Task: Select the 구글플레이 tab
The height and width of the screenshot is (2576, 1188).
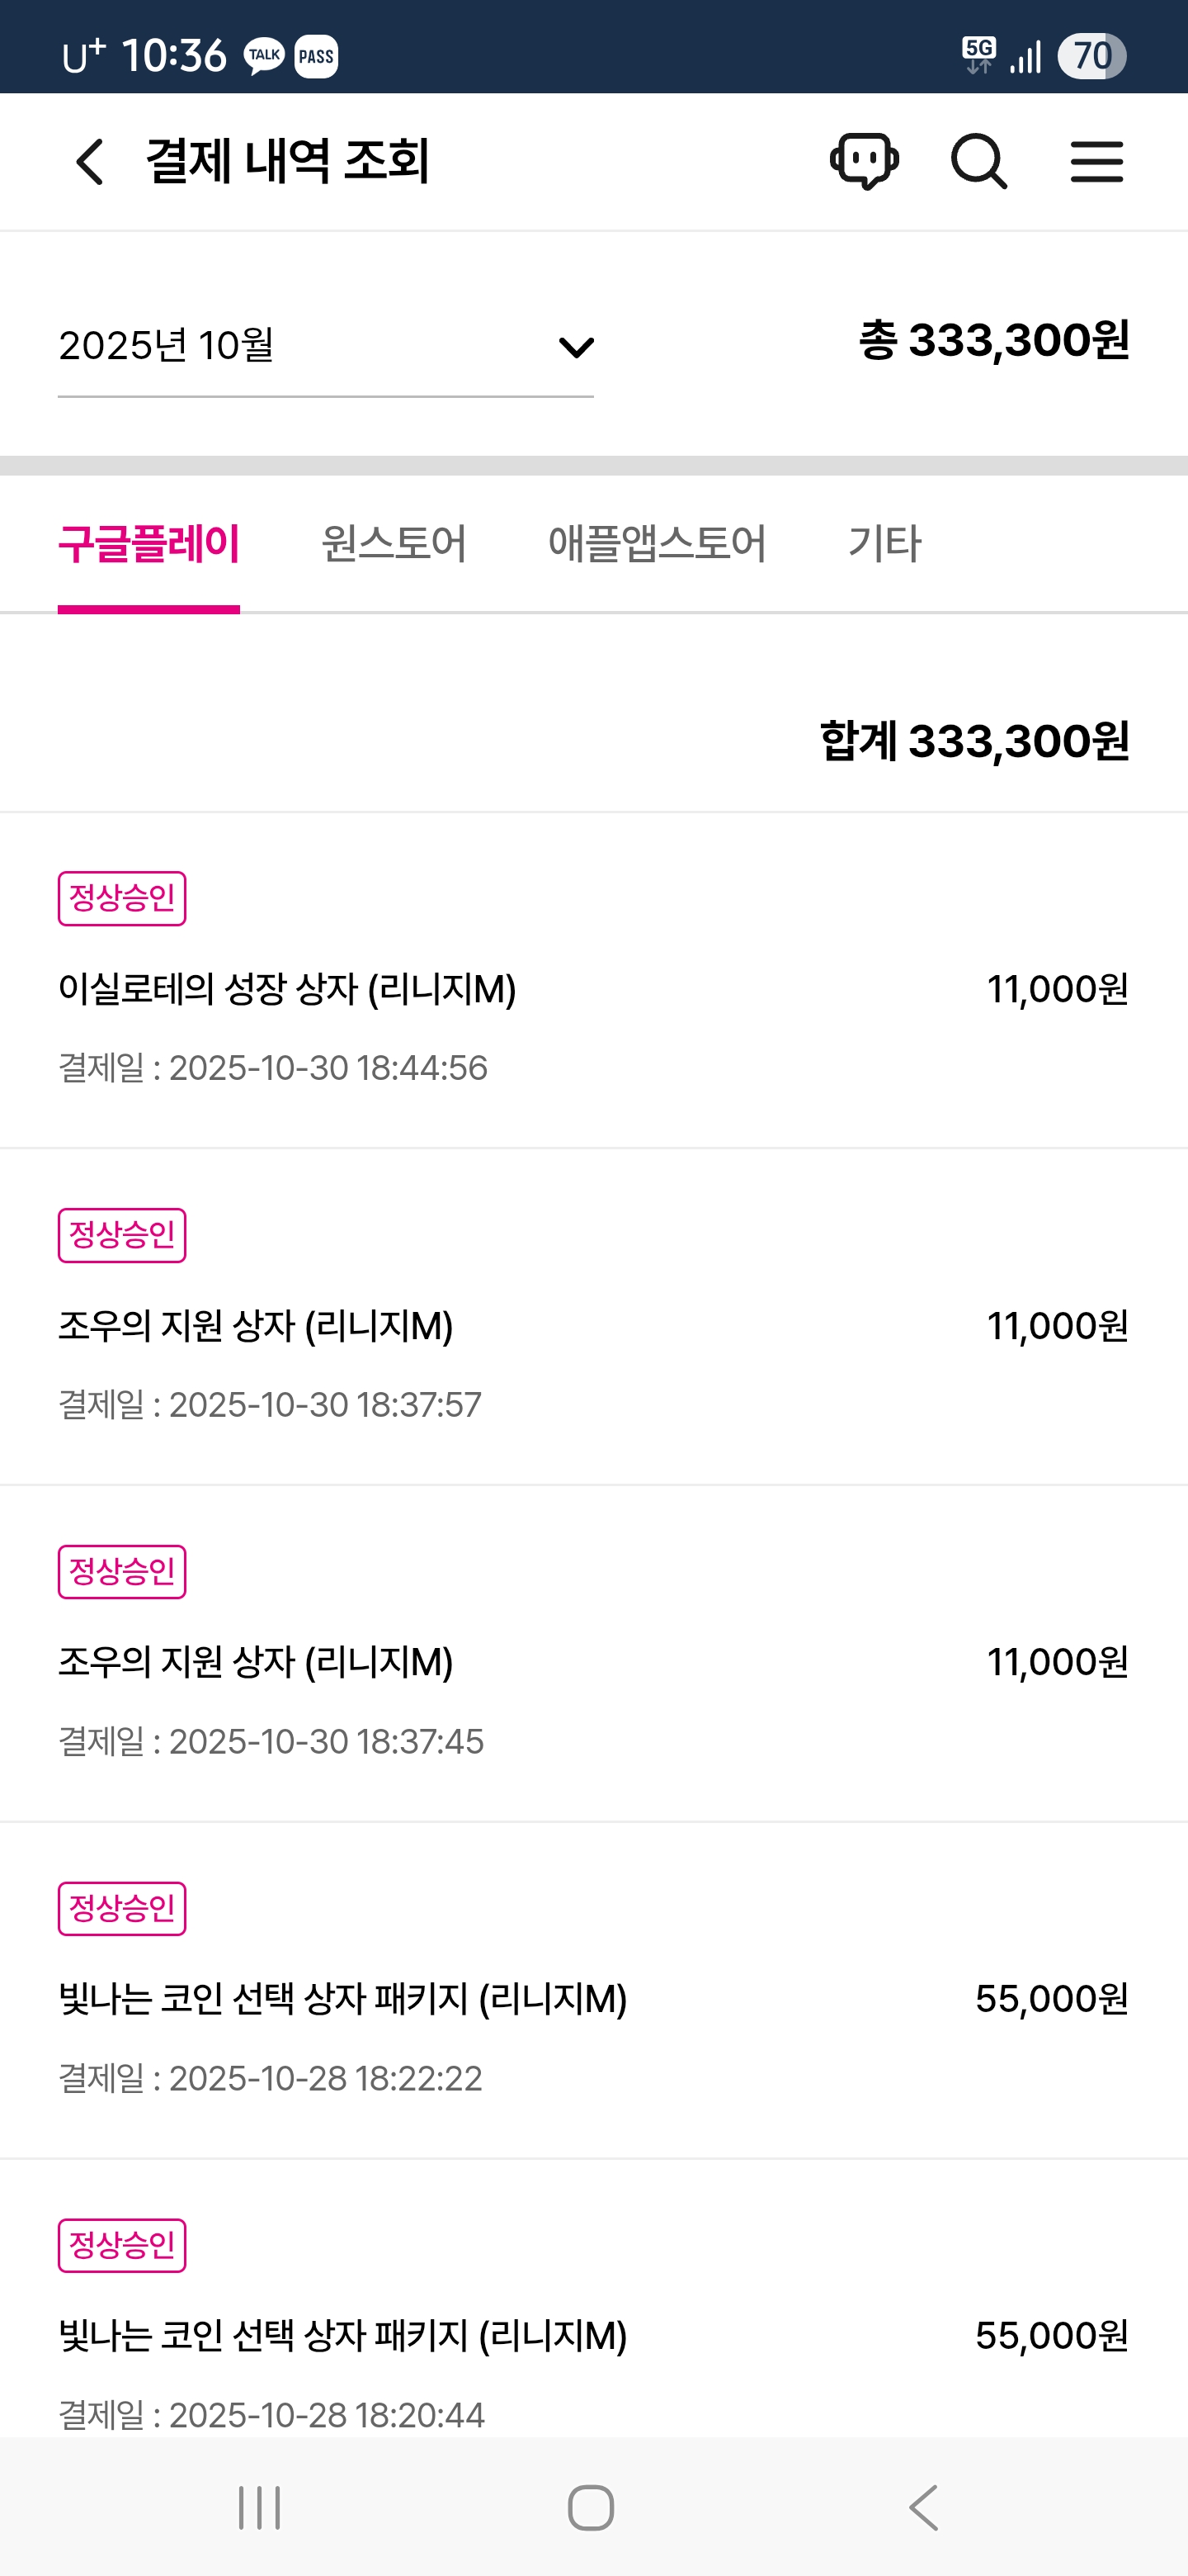Action: click(148, 544)
